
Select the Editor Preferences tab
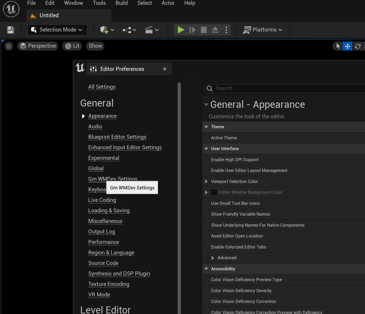(129, 69)
